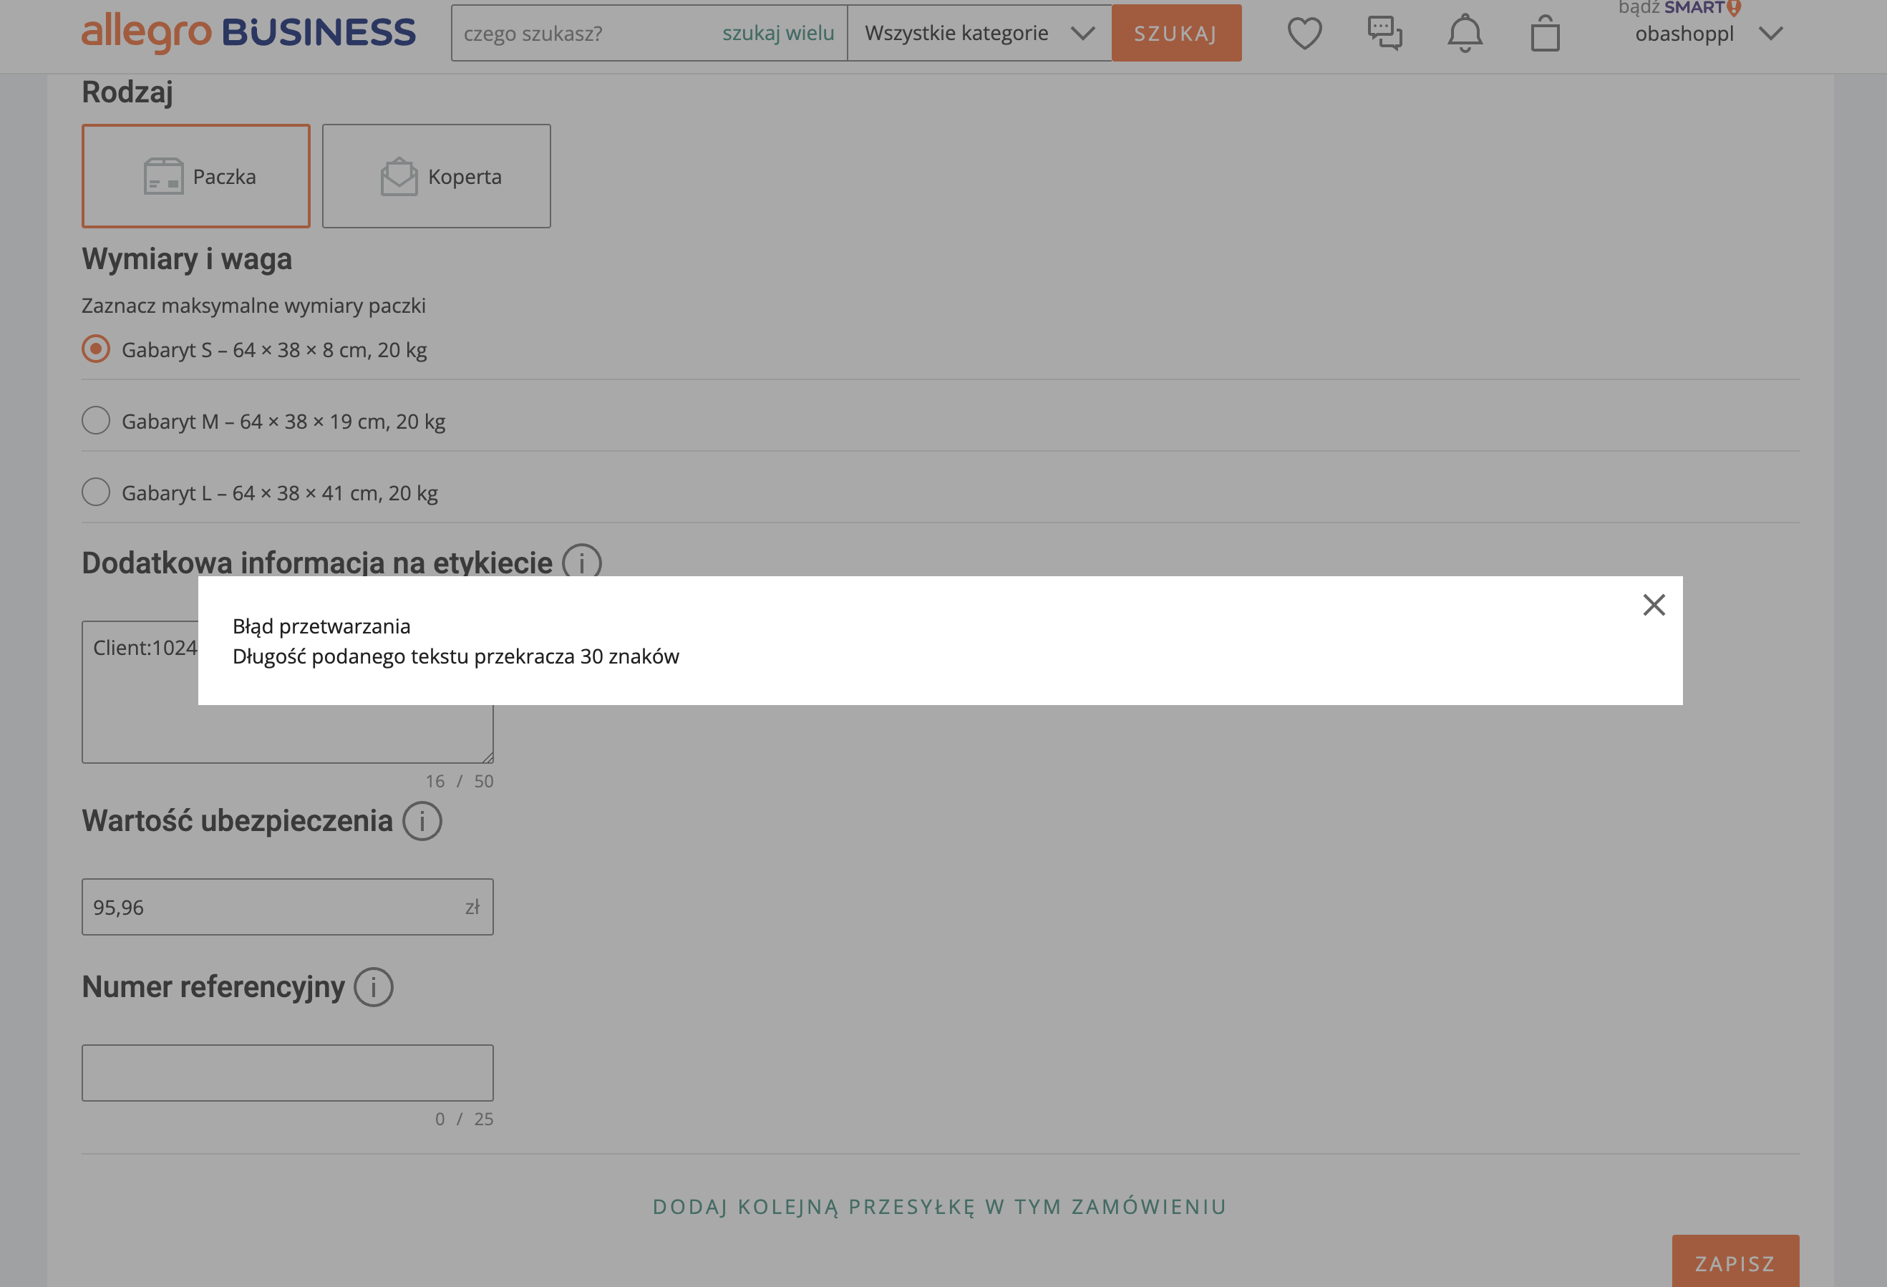Viewport: 1887px width, 1287px height.
Task: Click Dodaj kolejną przesyłkę w tym zamówieniu
Action: [939, 1207]
